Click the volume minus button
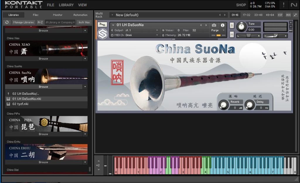Image resolution: width=300 pixels, height=183 pixels. pos(265,36)
